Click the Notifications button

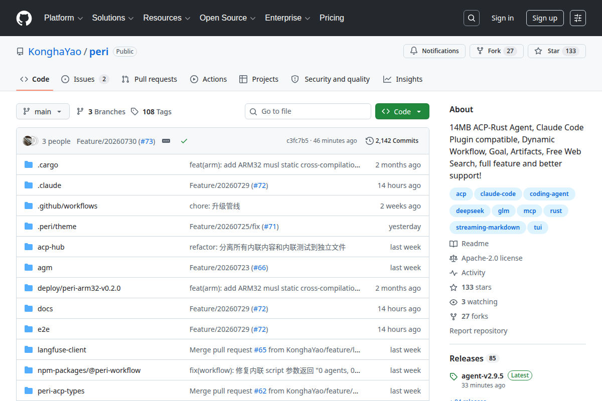434,51
